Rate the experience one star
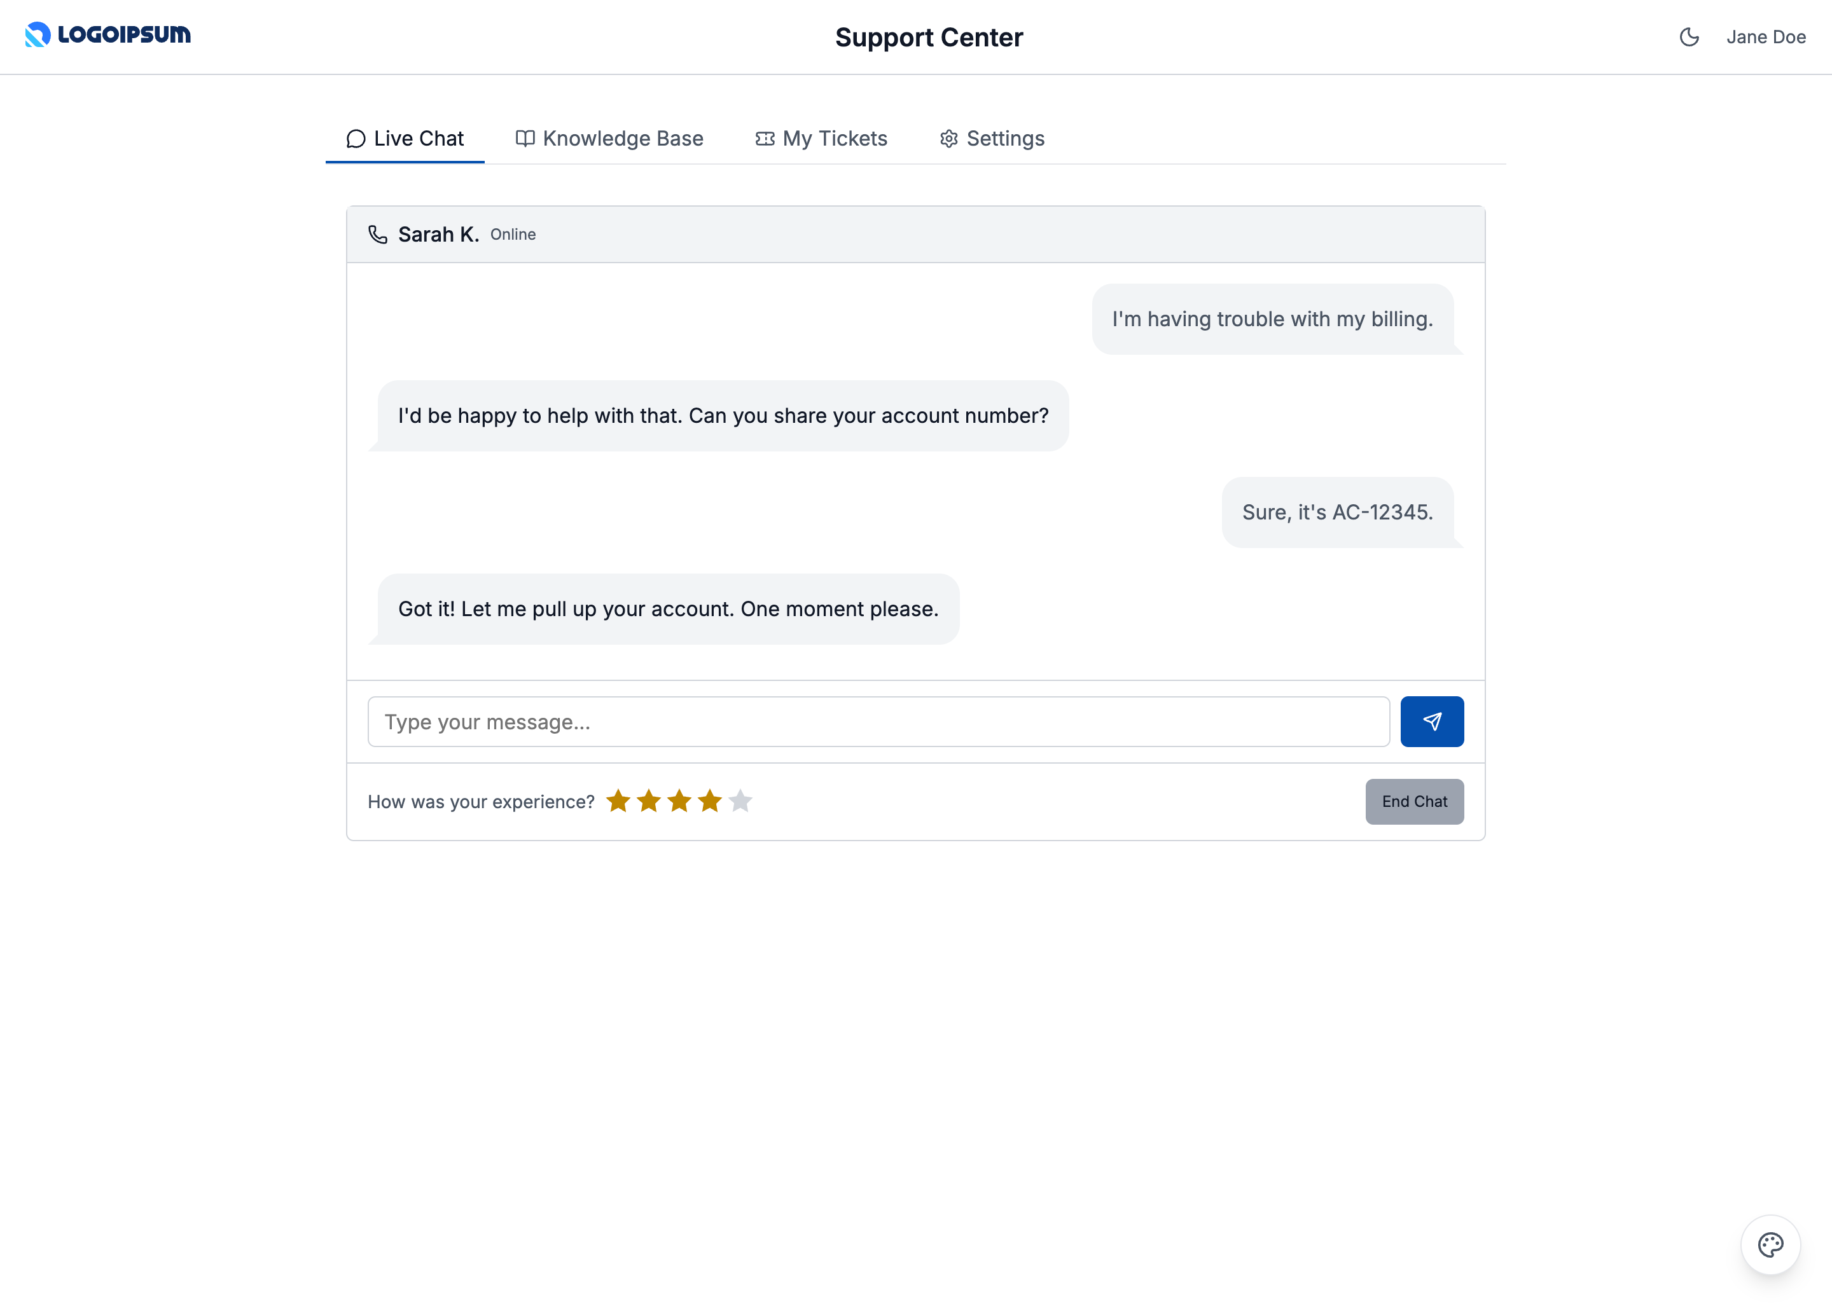 tap(618, 801)
